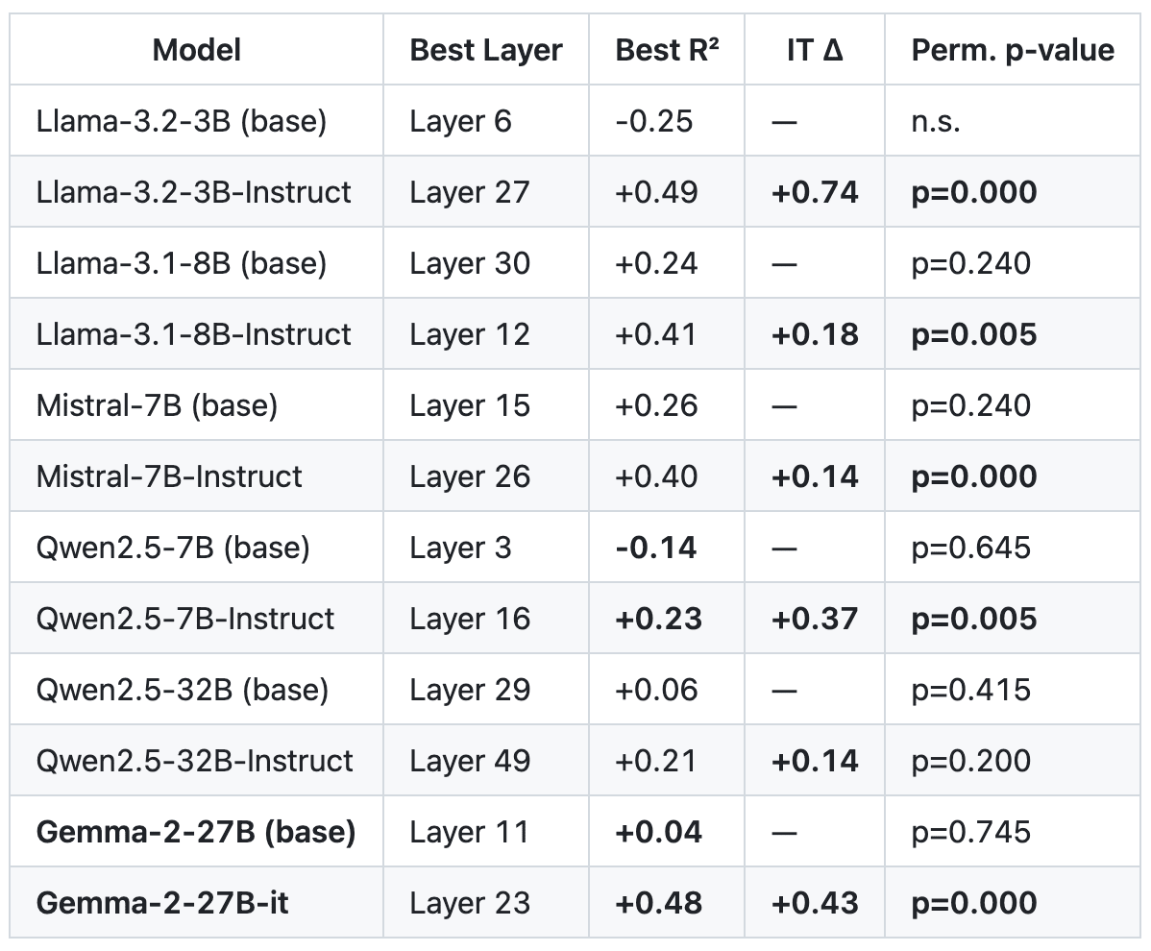Click the Perm. p-value column header
The width and height of the screenshot is (1151, 951).
pyautogui.click(x=1013, y=50)
